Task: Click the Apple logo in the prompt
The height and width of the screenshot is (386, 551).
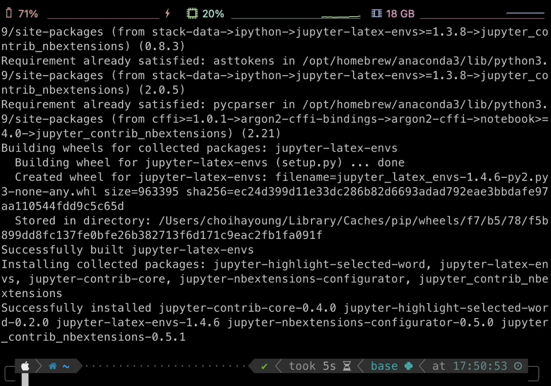Action: (x=25, y=366)
